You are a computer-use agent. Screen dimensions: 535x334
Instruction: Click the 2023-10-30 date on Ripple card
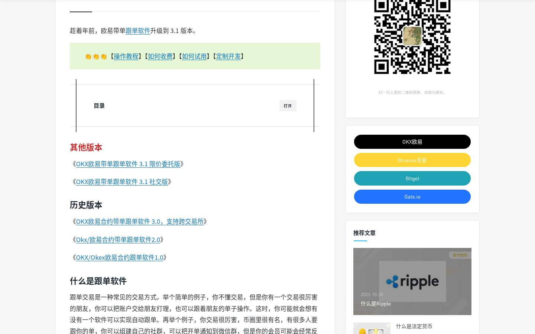click(372, 295)
